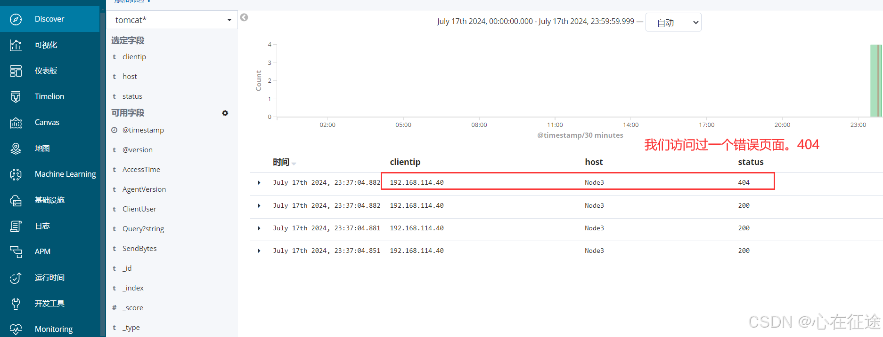Open the tomcat* index pattern dropdown
This screenshot has height=337, width=883.
tap(172, 20)
